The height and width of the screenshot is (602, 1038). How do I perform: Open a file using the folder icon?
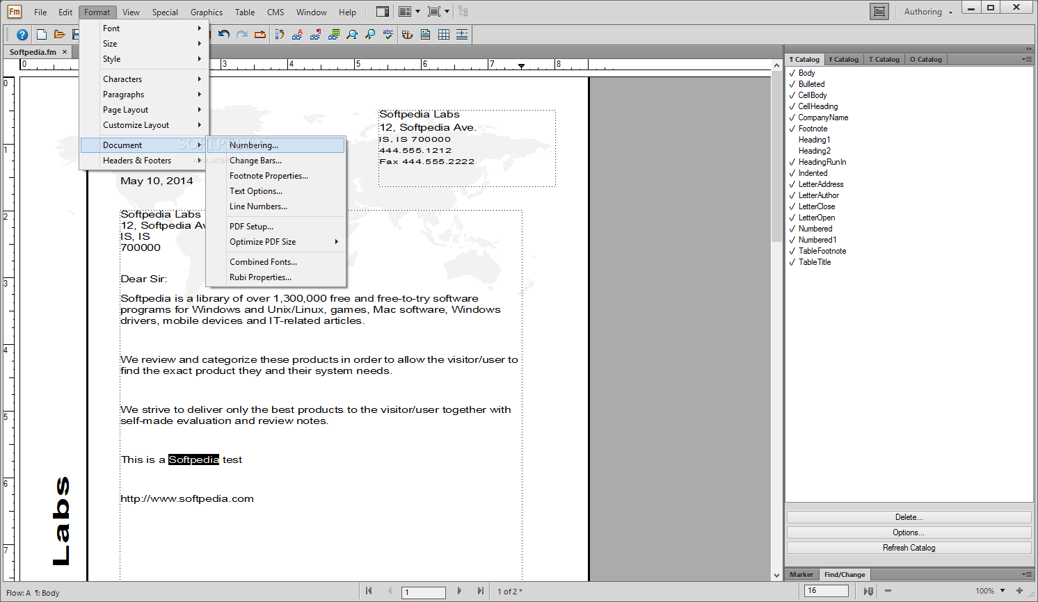pyautogui.click(x=60, y=35)
